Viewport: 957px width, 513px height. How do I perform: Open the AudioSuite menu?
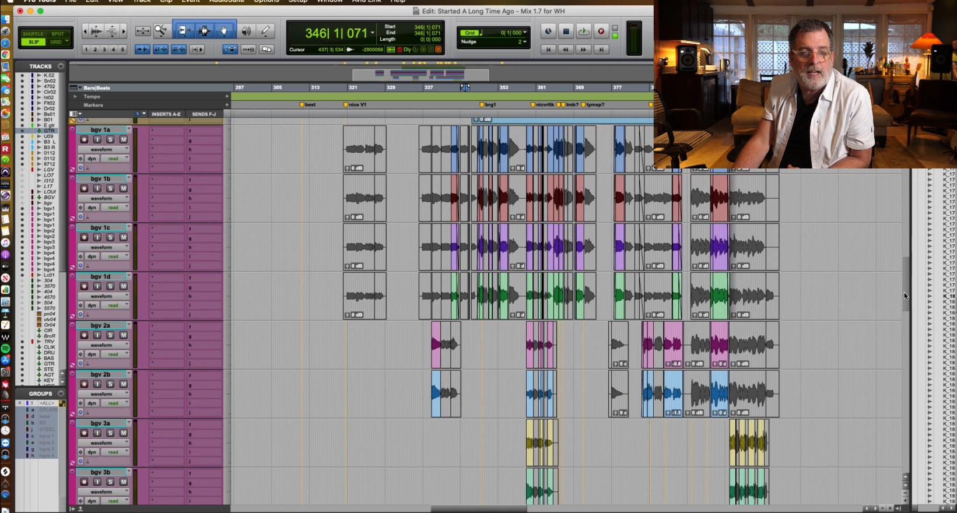[226, 2]
